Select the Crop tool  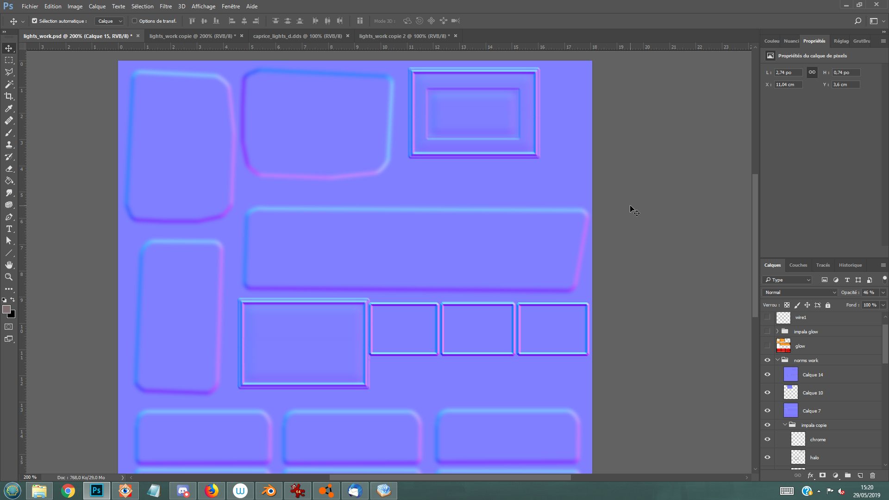point(9,96)
